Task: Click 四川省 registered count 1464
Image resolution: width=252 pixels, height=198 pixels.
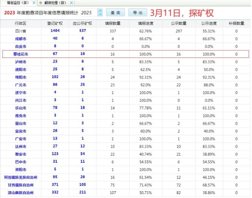Action: click(x=54, y=31)
